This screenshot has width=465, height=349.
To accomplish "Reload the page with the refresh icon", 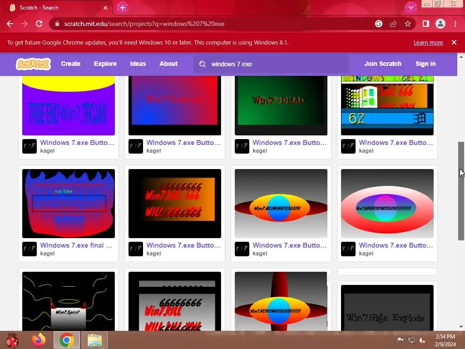I will click(39, 24).
